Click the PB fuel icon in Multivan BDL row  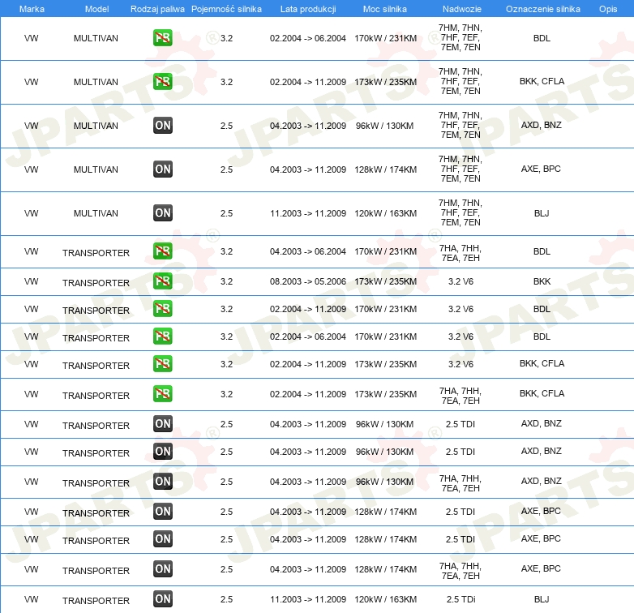pos(162,38)
